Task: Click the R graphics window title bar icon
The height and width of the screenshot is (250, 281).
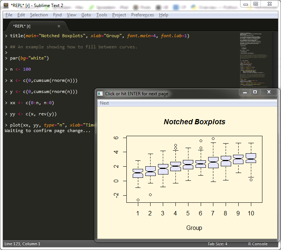Action: tap(100, 93)
